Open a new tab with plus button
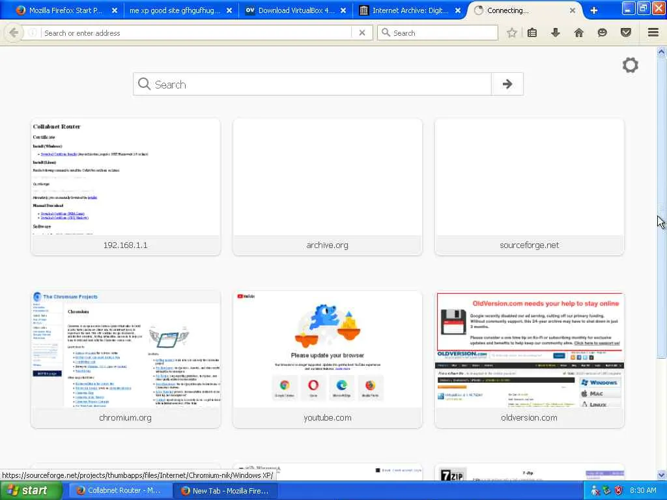The width and height of the screenshot is (667, 500). [x=594, y=10]
